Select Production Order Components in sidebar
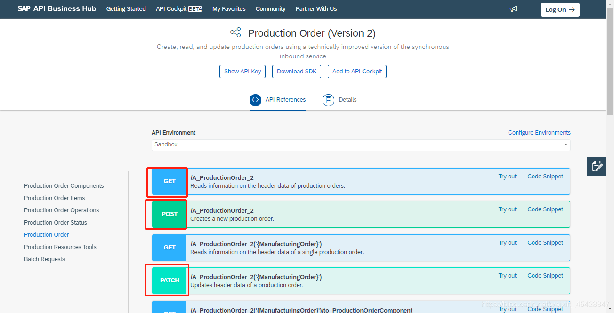The height and width of the screenshot is (313, 614). (x=64, y=186)
